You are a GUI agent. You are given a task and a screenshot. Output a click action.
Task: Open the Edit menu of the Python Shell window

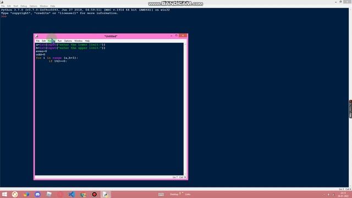9,6
